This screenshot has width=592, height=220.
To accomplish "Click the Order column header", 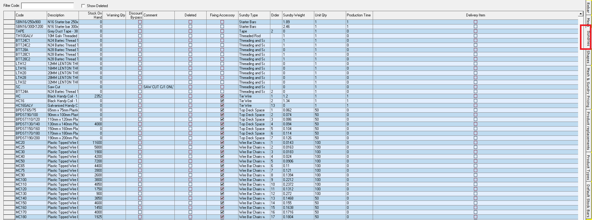I will coord(276,15).
